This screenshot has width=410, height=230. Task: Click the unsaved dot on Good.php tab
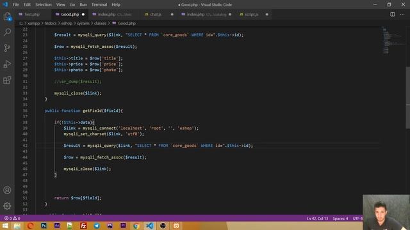coord(83,14)
